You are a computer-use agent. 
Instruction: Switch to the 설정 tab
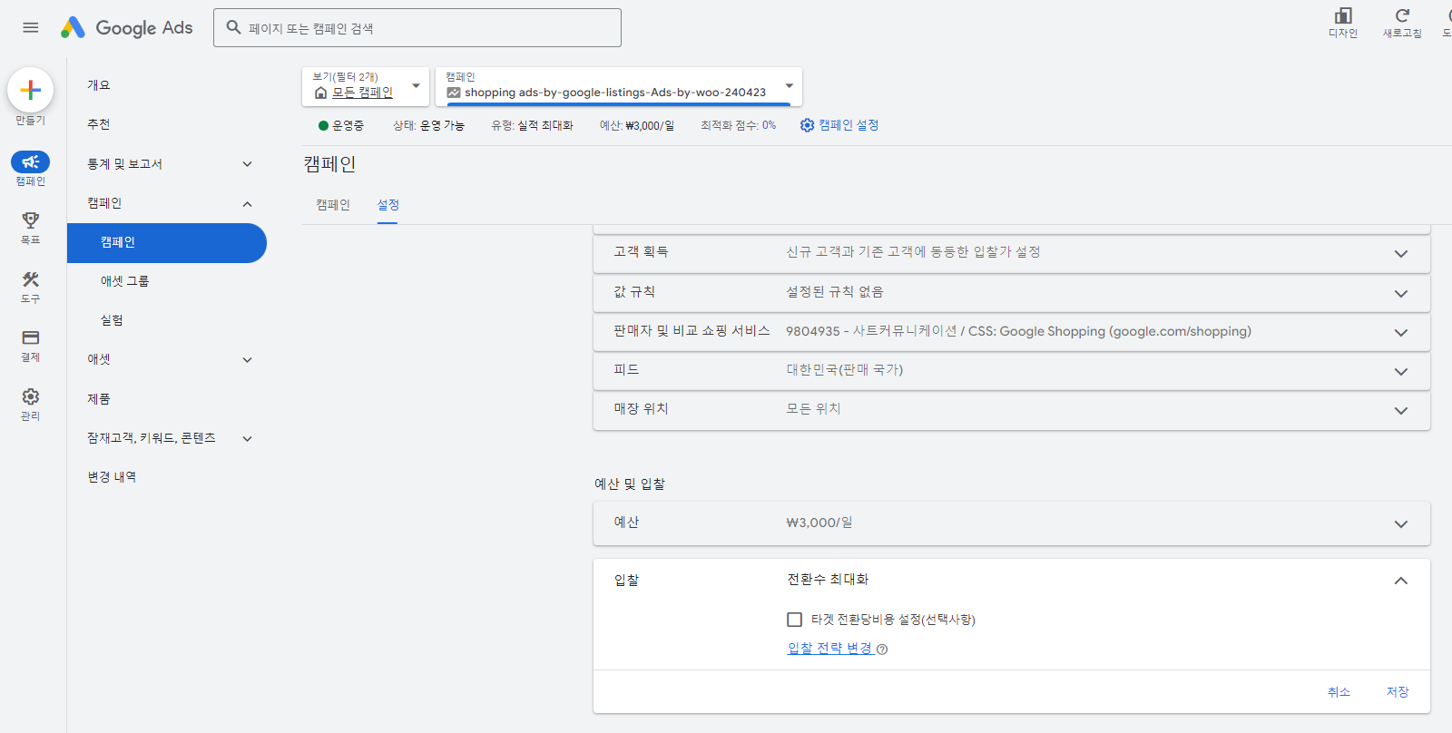point(388,205)
